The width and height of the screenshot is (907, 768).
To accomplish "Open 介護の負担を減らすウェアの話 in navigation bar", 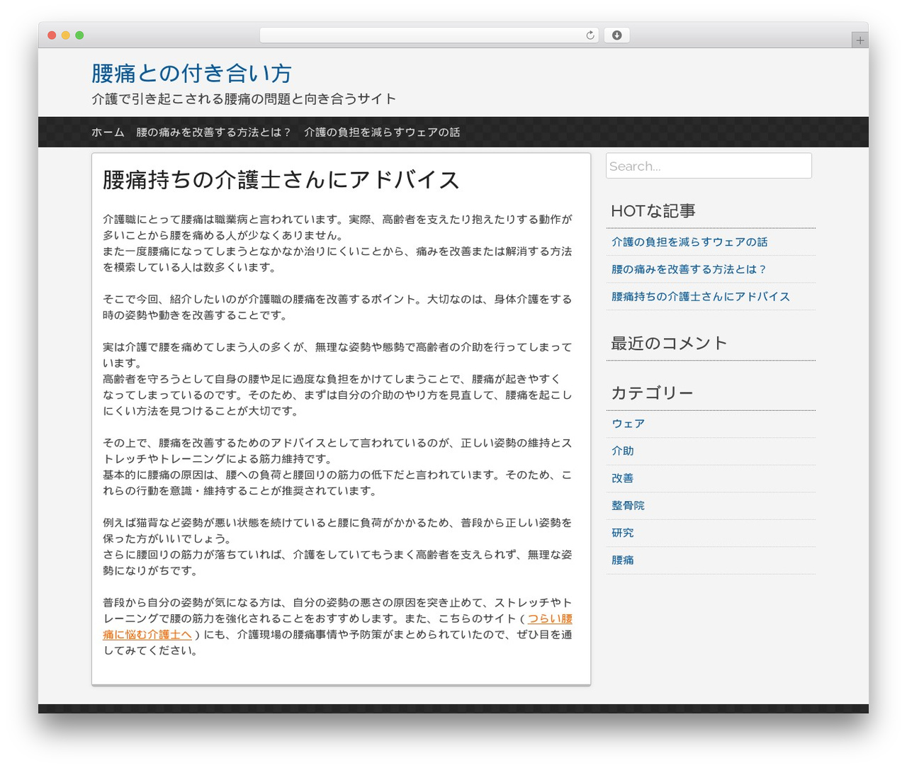I will tap(382, 132).
